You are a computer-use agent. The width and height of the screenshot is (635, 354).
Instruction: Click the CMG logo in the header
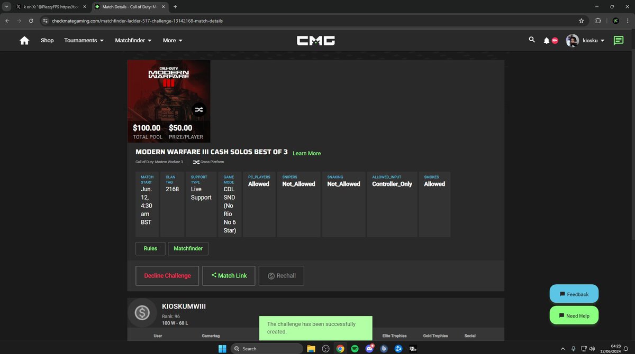click(315, 41)
